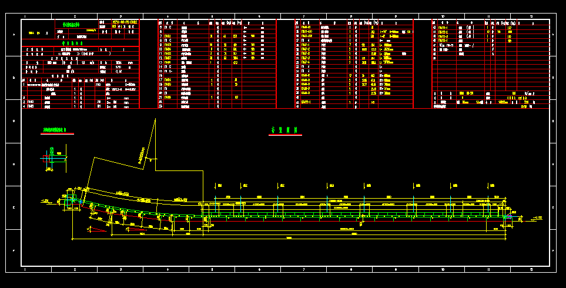Image resolution: width=566 pixels, height=288 pixels.
Task: Select the red slope triangle symbol below the incline
Action: pyautogui.click(x=98, y=229)
